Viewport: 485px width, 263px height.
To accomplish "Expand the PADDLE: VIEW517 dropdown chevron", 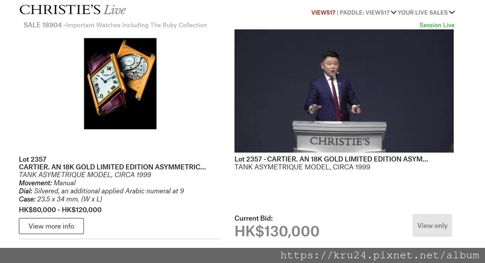I will pos(394,12).
